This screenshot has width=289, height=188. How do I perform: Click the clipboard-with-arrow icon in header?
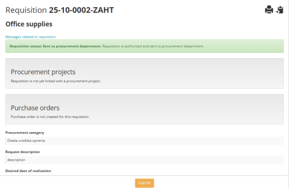click(x=280, y=10)
